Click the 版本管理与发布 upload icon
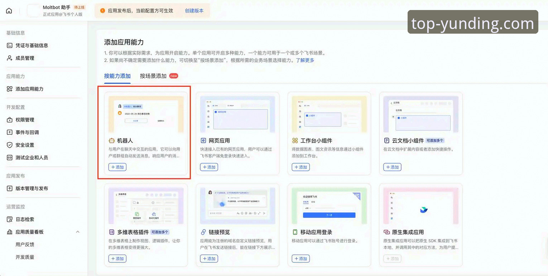Screen dimensions: 548x276 (10, 188)
